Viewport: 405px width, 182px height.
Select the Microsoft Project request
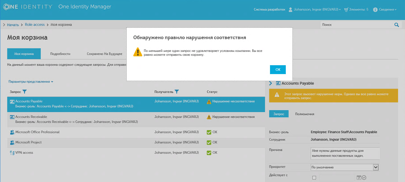point(29,142)
